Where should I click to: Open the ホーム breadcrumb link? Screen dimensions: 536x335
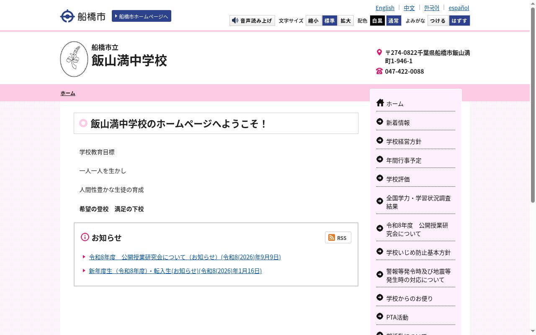click(68, 93)
